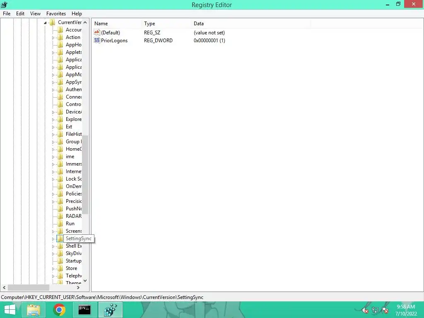
Task: Open the Favorites menu
Action: click(56, 14)
